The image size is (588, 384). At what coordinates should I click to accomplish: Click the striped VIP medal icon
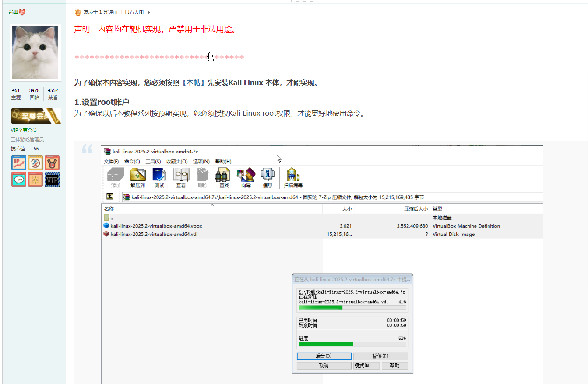[52, 179]
